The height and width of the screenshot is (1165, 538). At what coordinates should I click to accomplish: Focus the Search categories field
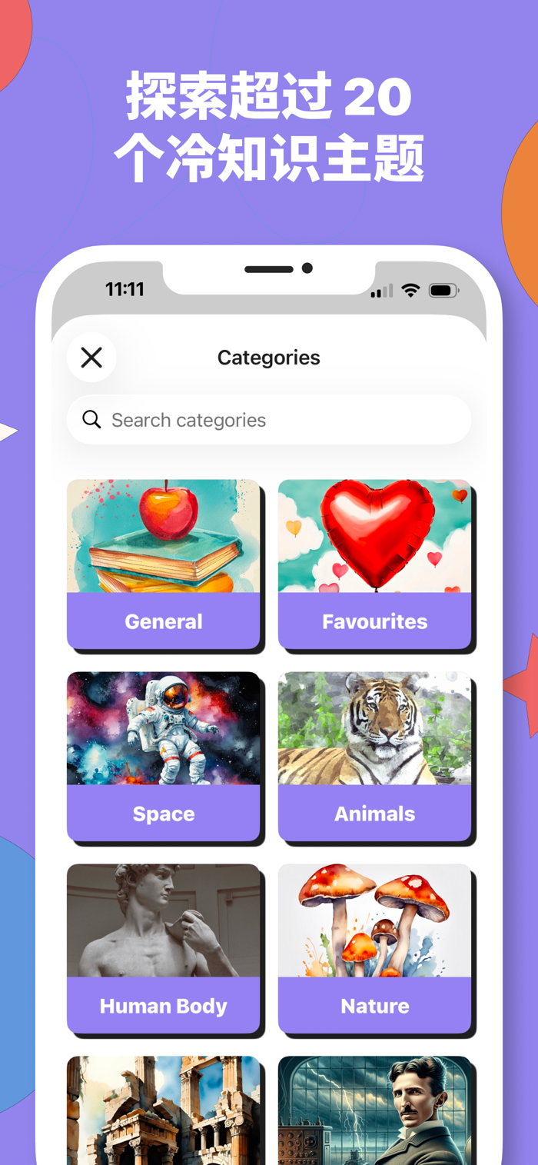(269, 420)
